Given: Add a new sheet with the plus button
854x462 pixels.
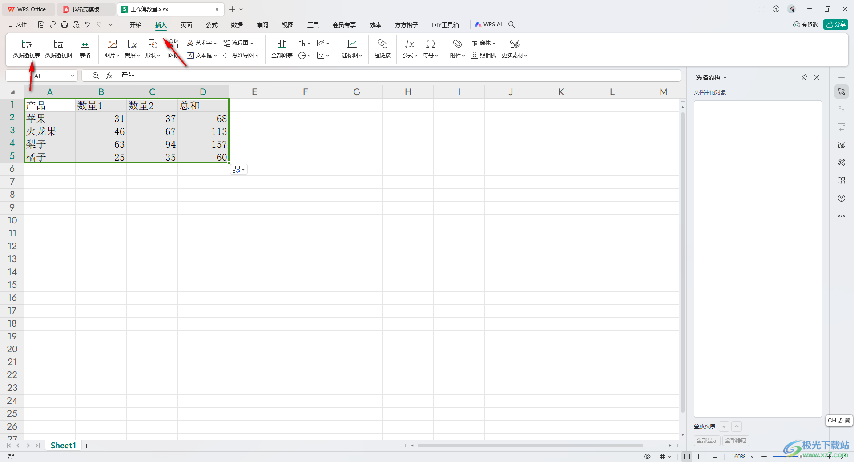Looking at the screenshot, I should [x=87, y=446].
